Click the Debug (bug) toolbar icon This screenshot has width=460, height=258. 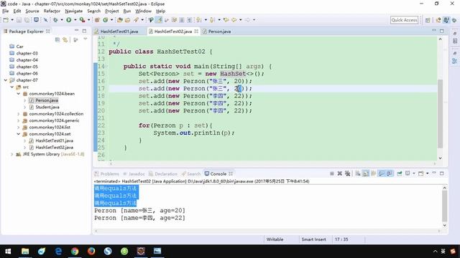pos(55,20)
